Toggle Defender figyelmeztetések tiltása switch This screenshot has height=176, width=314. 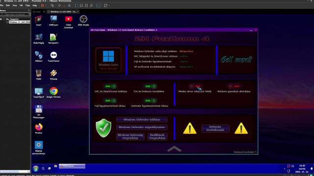pyautogui.click(x=151, y=101)
